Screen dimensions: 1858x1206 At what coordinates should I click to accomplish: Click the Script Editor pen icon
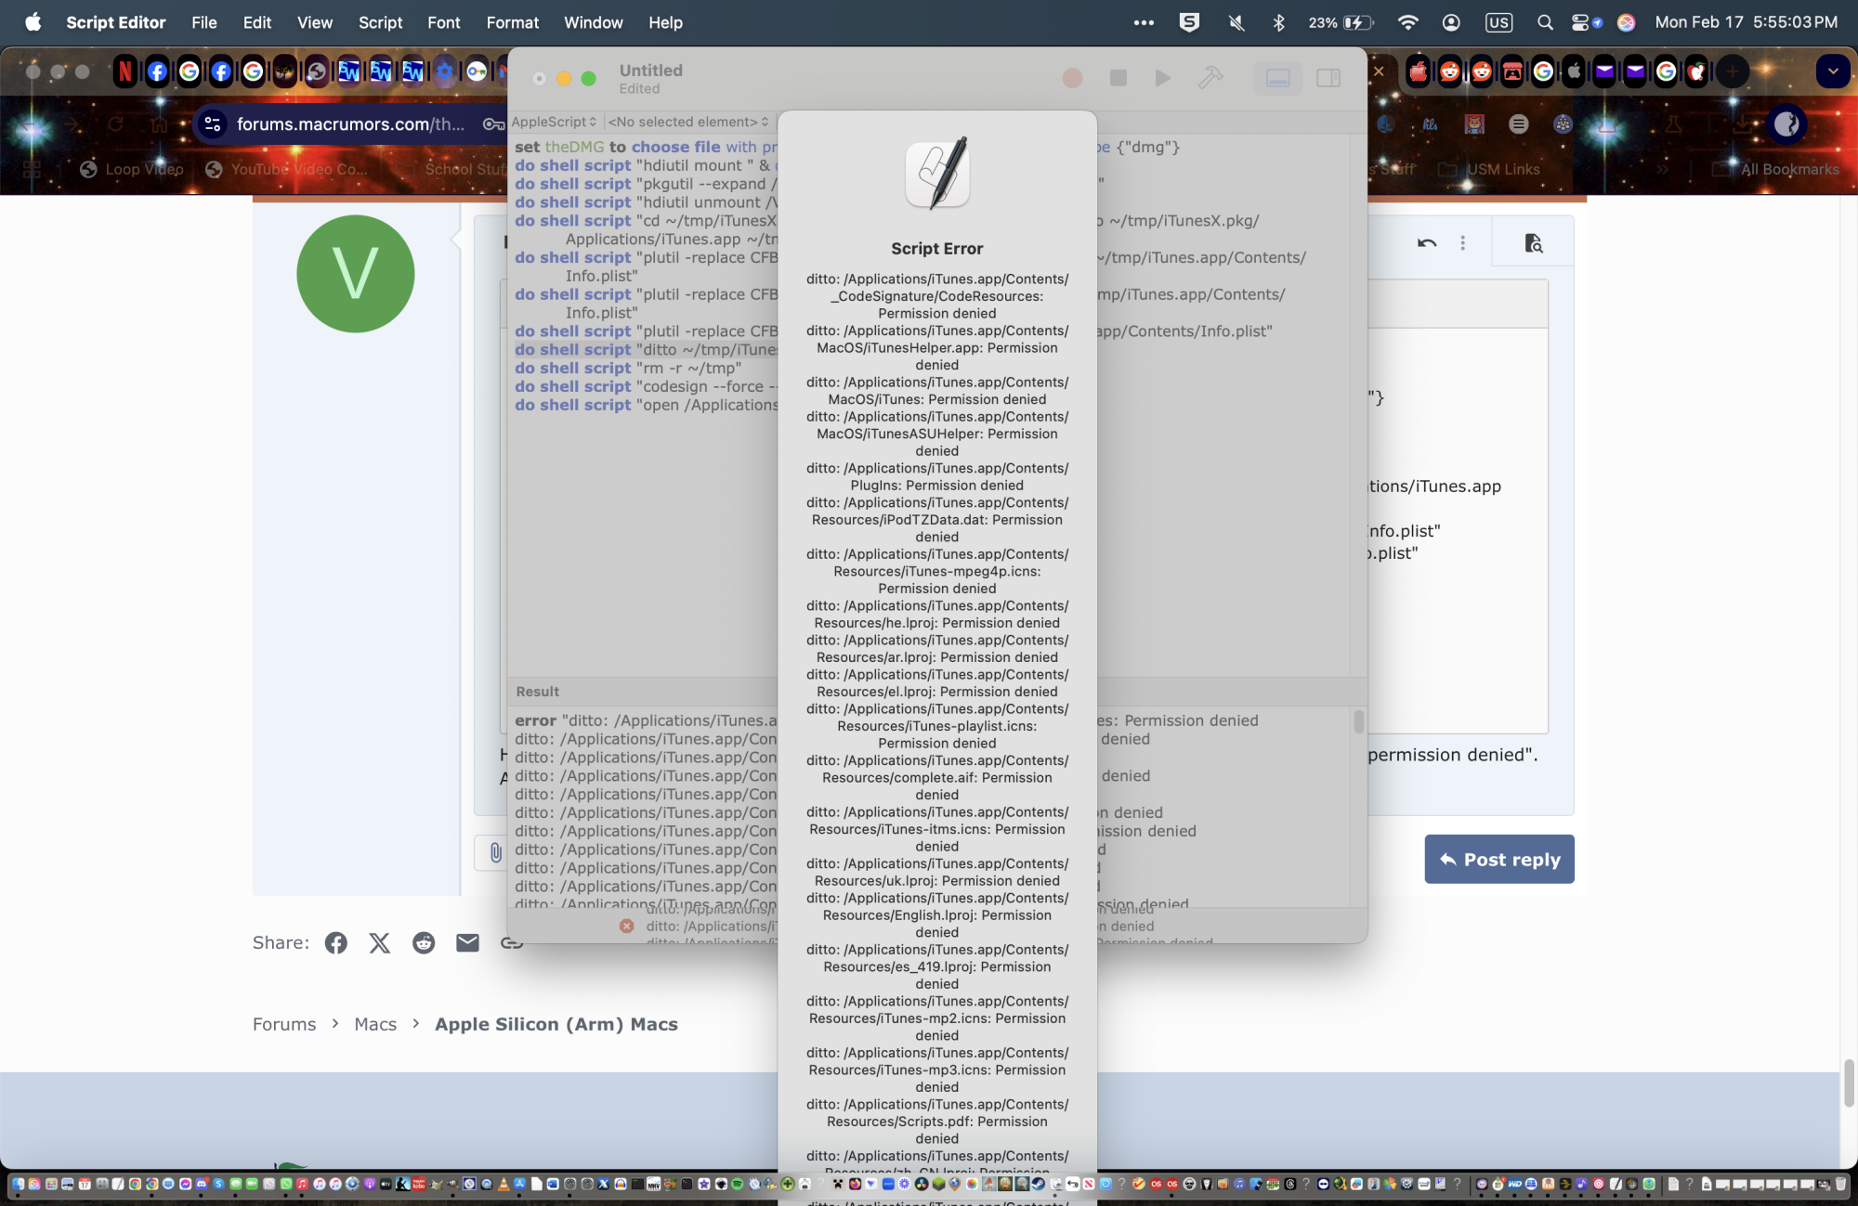936,174
